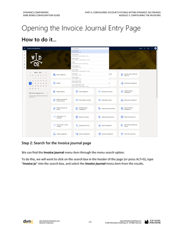Open Cash overview all companies tile
This screenshot has height=239, width=184.
click(61, 117)
